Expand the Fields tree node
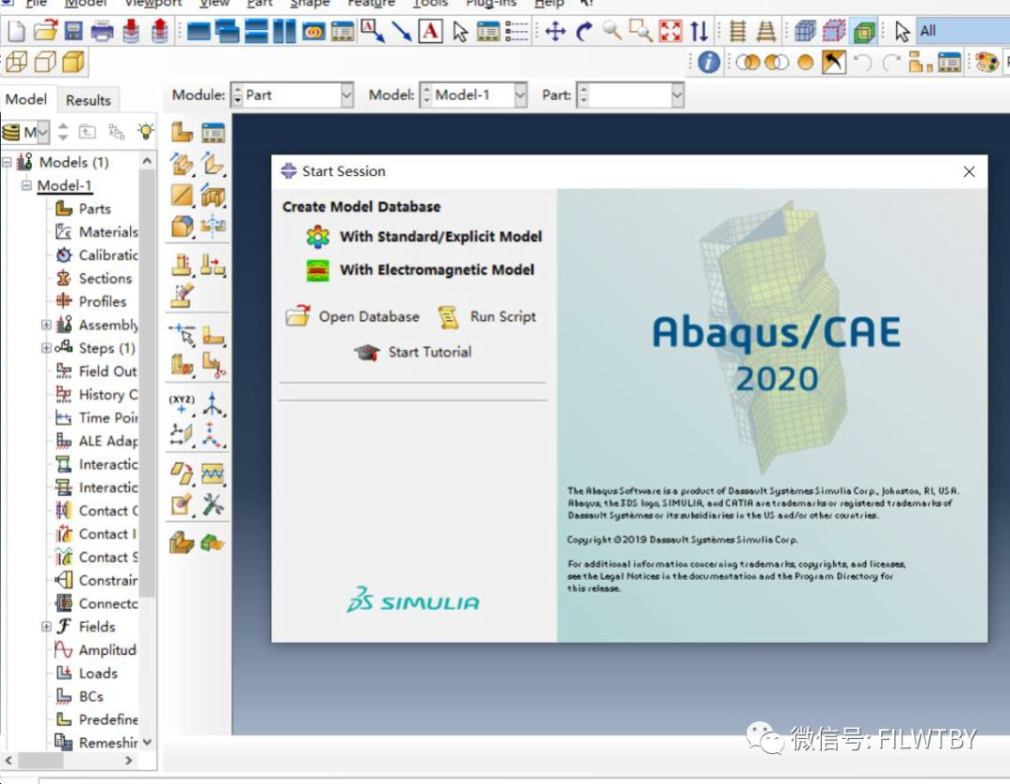The width and height of the screenshot is (1010, 784). (47, 626)
